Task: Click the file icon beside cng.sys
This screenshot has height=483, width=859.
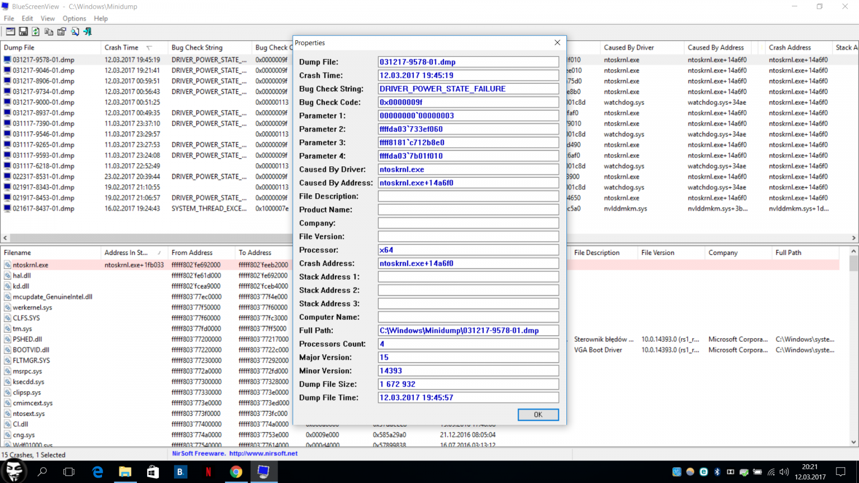Action: click(x=8, y=435)
